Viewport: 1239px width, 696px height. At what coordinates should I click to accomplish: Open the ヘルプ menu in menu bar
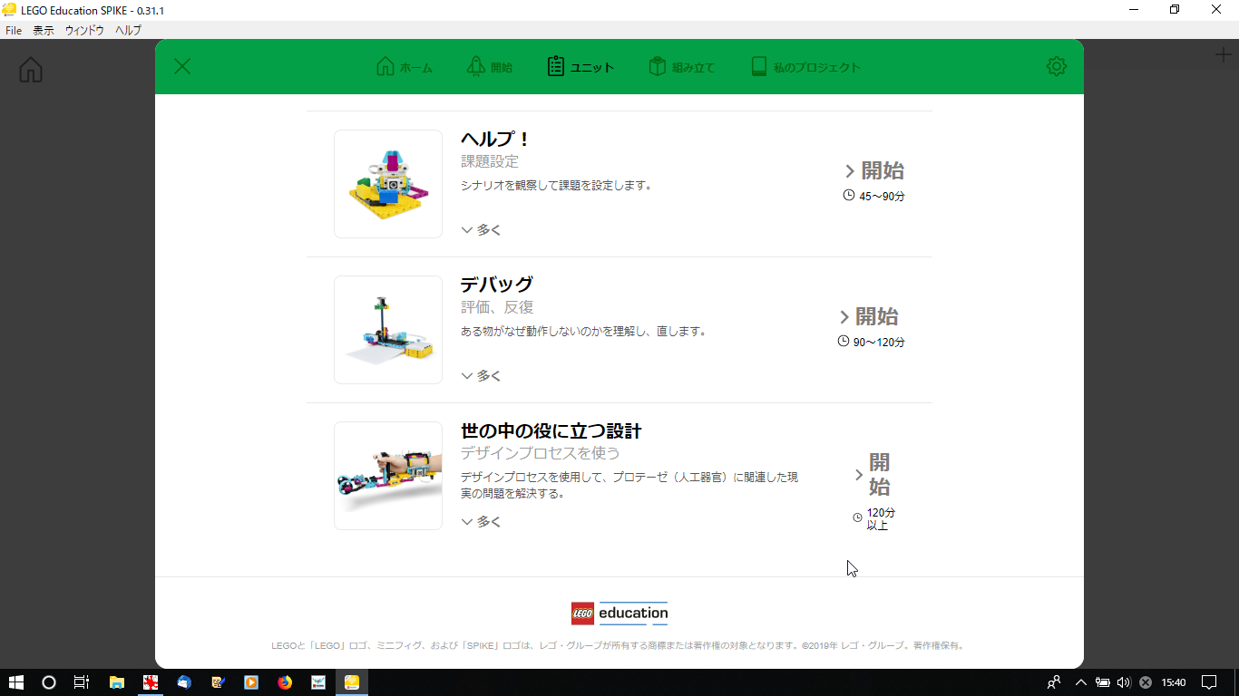128,30
